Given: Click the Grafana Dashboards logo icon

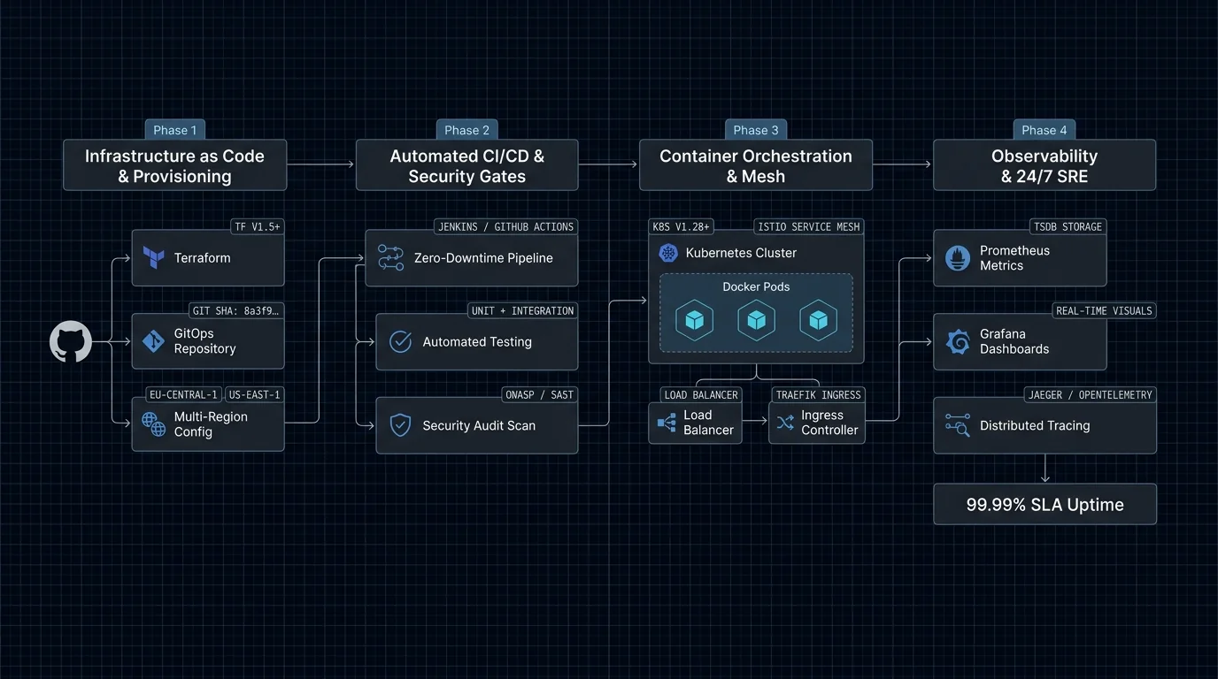Looking at the screenshot, I should tap(958, 341).
